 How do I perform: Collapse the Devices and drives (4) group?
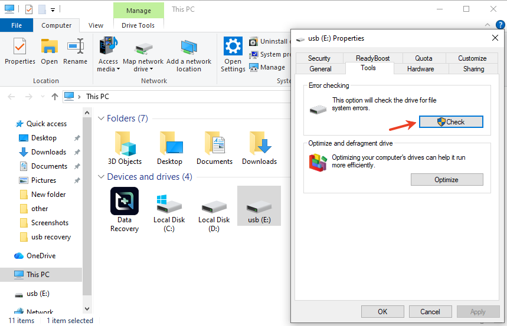pyautogui.click(x=101, y=177)
